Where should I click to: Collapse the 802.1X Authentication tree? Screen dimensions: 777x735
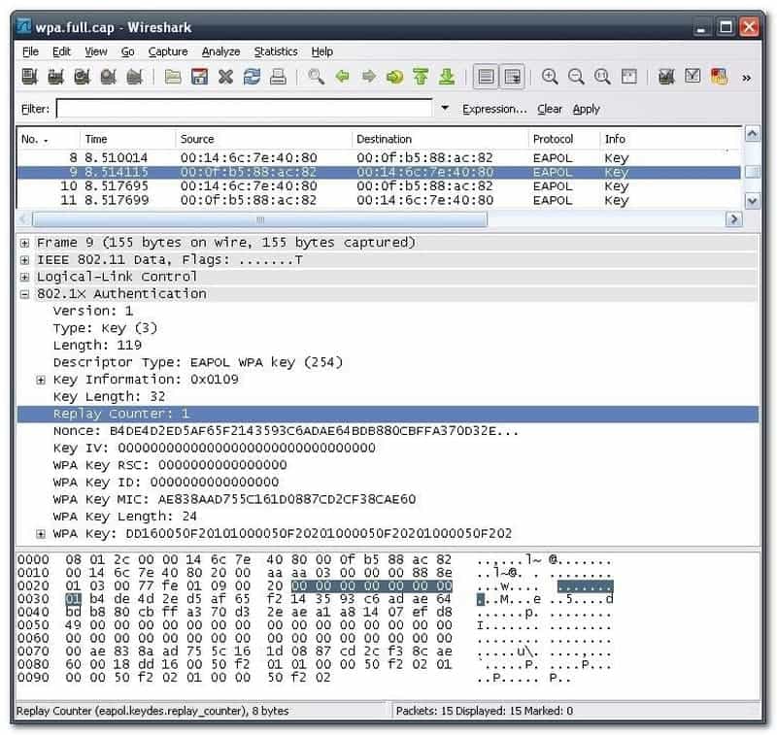tap(24, 293)
